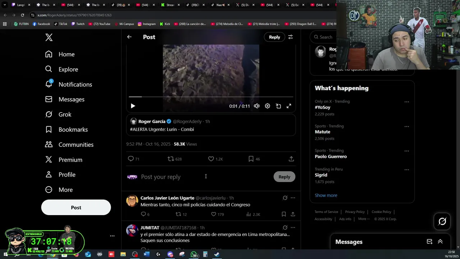
Task: Open more options on JUMITAT's reply
Action: tap(293, 228)
